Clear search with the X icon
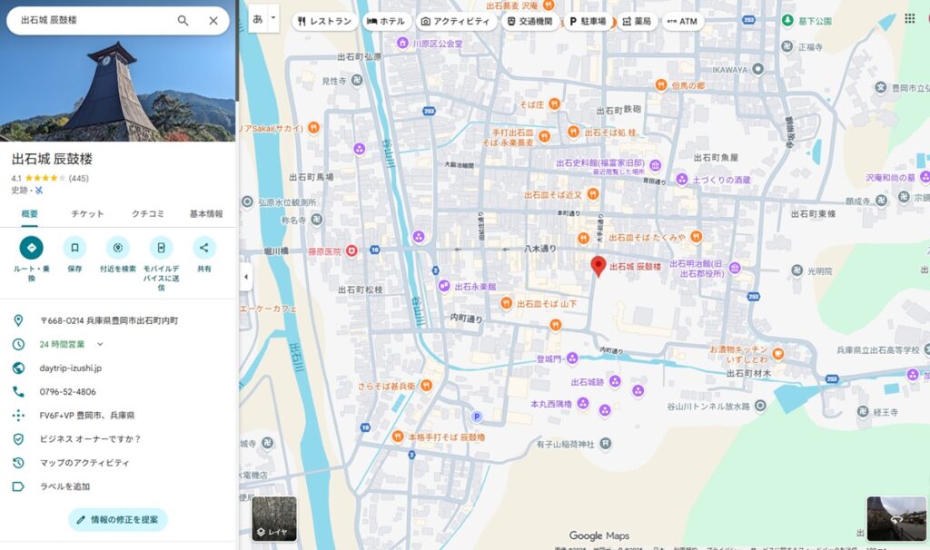Screen dimensions: 930x550 point(213,21)
